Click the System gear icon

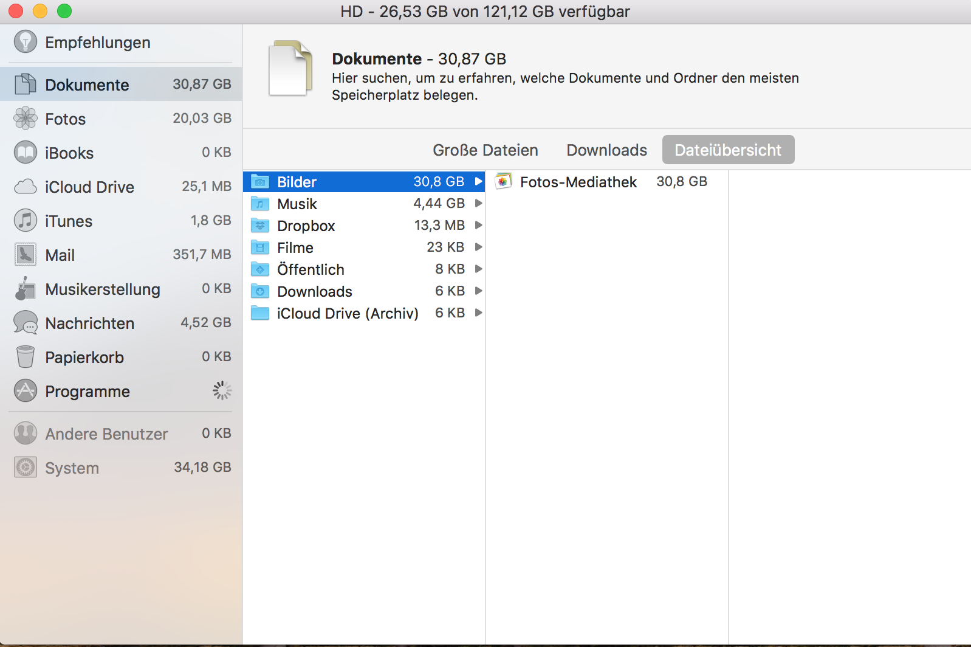(x=26, y=467)
